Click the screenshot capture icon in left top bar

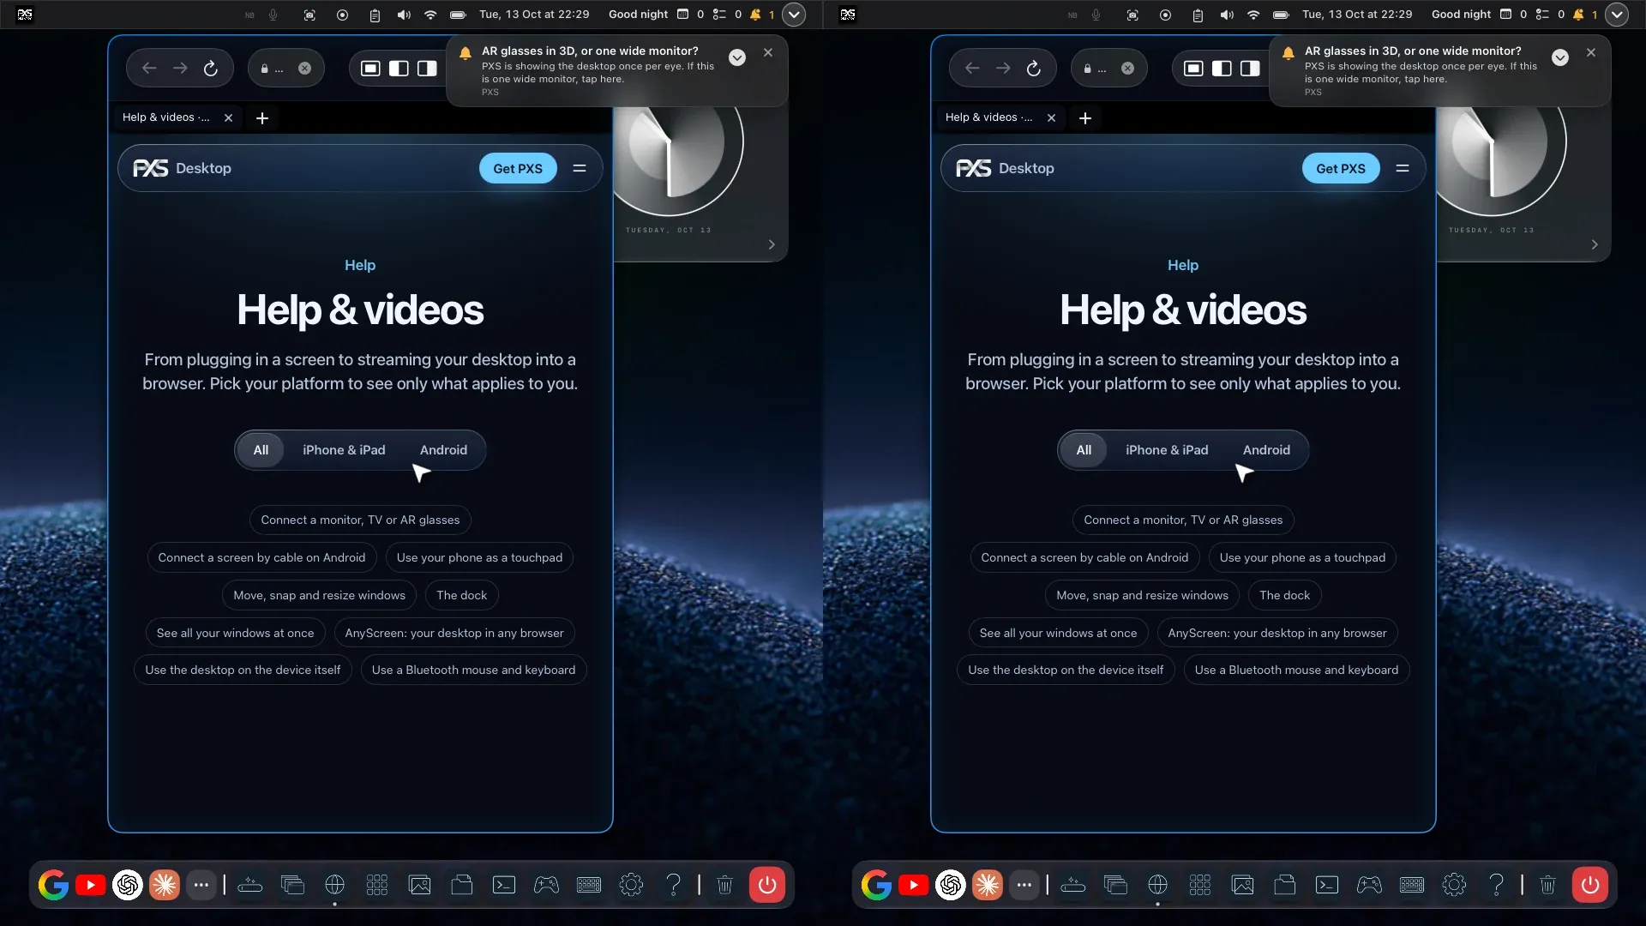309,15
